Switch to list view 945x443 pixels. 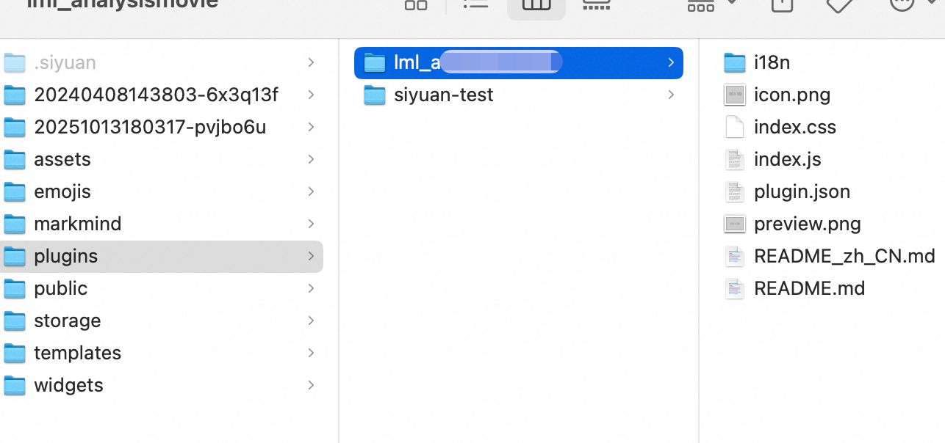pos(476,4)
